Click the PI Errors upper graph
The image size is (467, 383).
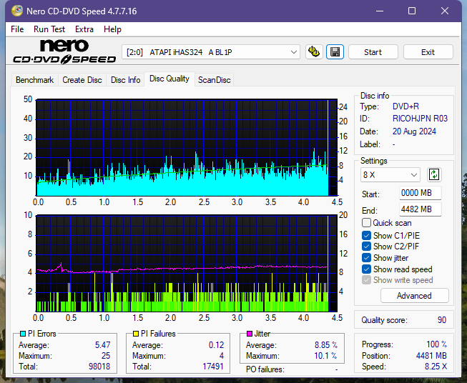(x=187, y=147)
